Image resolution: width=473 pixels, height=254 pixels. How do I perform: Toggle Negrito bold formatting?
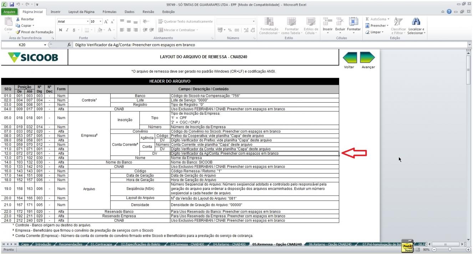tap(61, 30)
